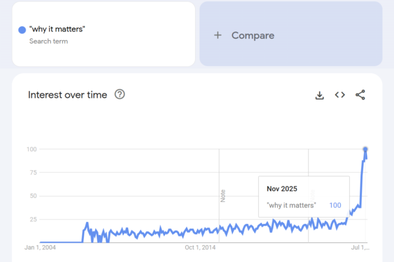Screen dimensions: 394x262
Task: Click the "Interest over time" heading
Action: (68, 95)
